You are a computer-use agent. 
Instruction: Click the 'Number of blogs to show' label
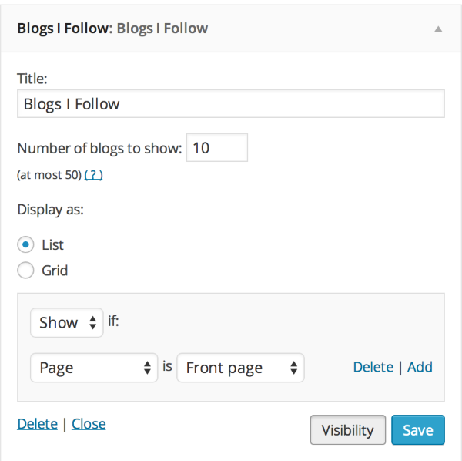coord(99,148)
